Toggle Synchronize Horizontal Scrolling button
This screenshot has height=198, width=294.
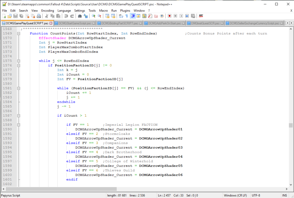pos(113,16)
